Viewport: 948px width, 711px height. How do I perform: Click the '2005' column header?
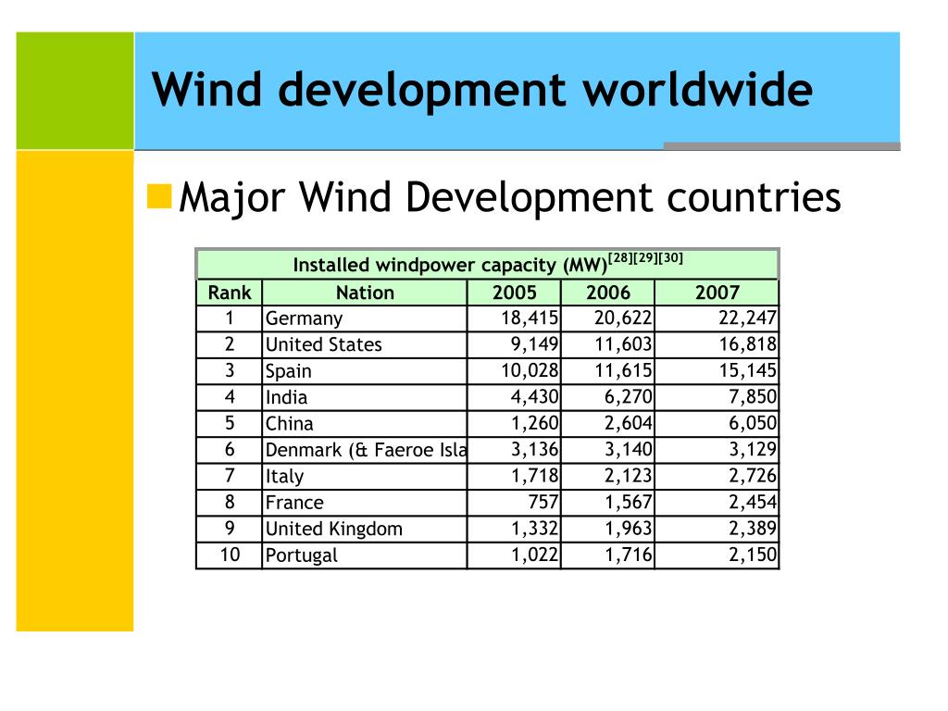[514, 293]
